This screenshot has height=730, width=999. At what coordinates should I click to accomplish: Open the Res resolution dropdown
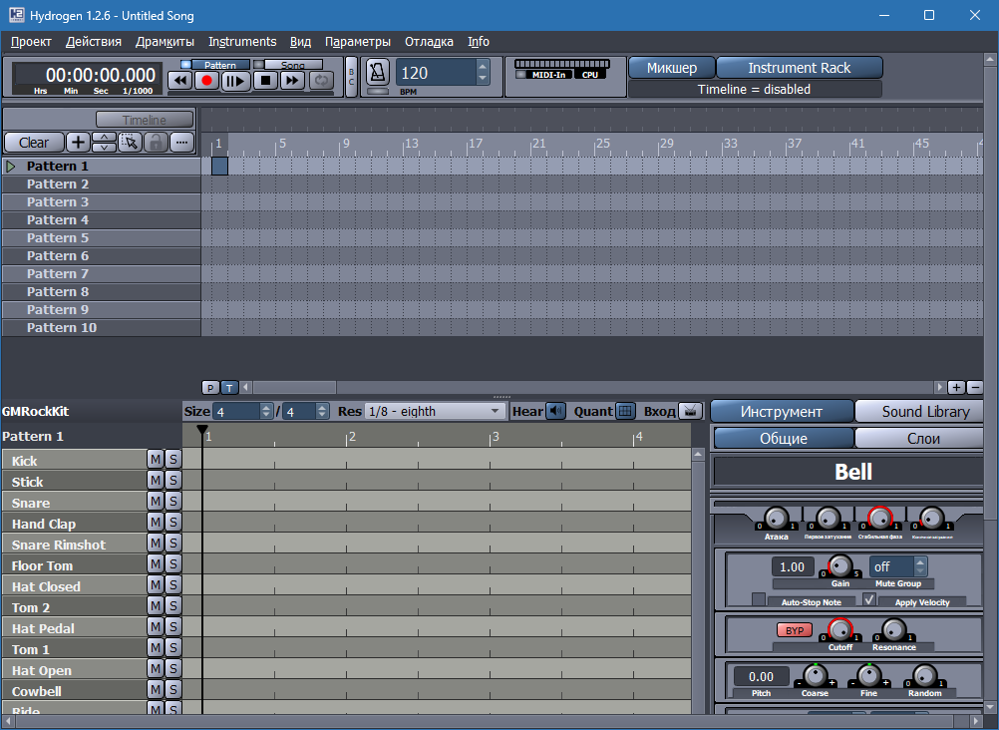[435, 411]
